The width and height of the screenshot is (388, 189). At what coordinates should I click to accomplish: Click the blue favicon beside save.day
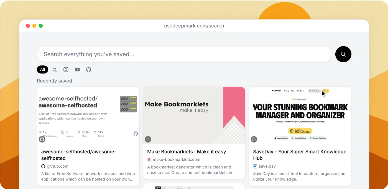click(255, 166)
